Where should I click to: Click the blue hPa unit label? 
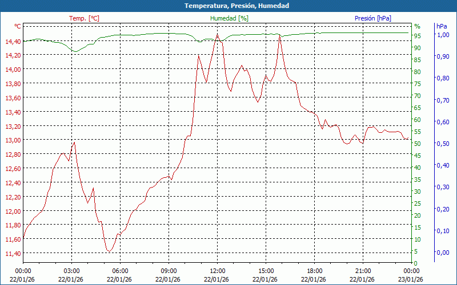click(442, 26)
